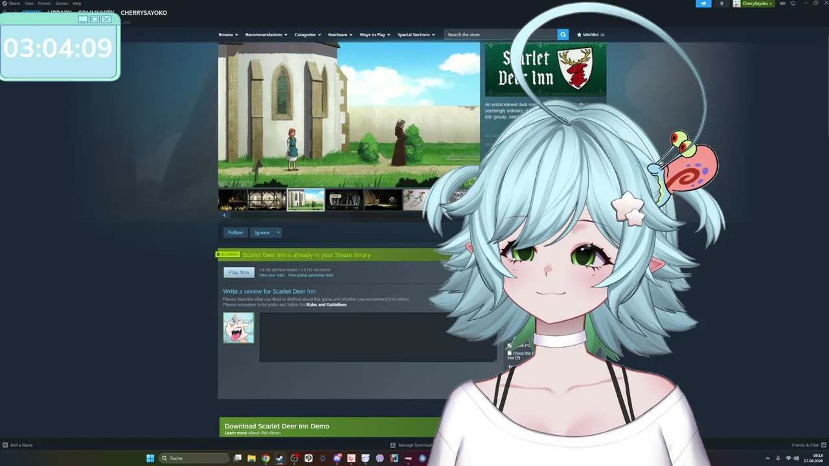Screen dimensions: 829x466
Task: Select the chapel screenshot thumbnail
Action: [x=306, y=200]
